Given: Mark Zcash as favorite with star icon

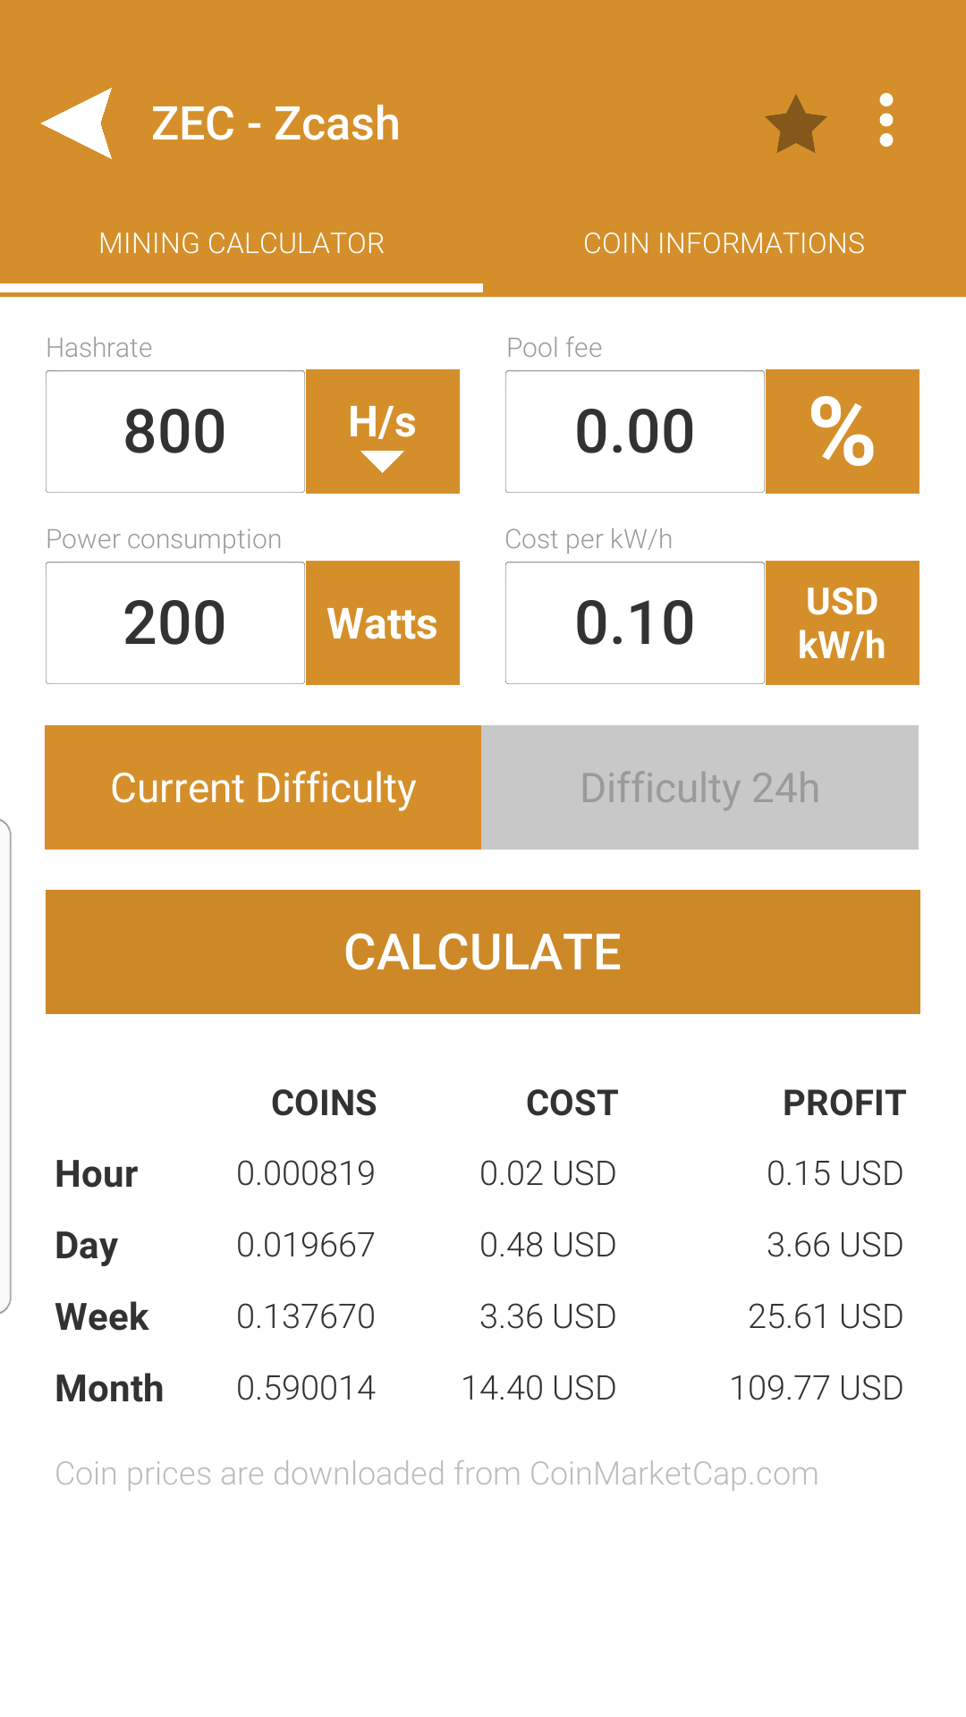Looking at the screenshot, I should [795, 123].
